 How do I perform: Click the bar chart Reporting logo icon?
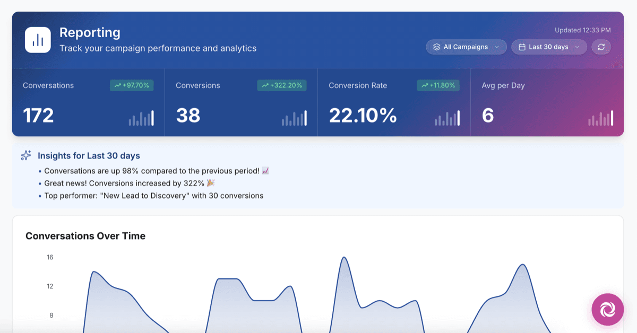[x=38, y=40]
